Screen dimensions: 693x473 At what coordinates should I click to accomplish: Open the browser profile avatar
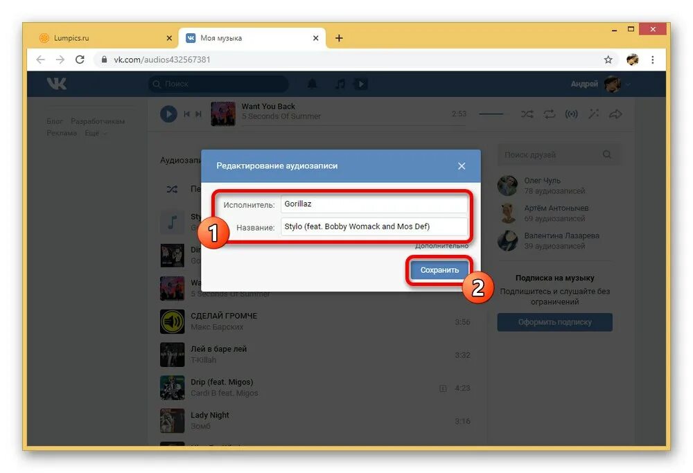tap(633, 60)
